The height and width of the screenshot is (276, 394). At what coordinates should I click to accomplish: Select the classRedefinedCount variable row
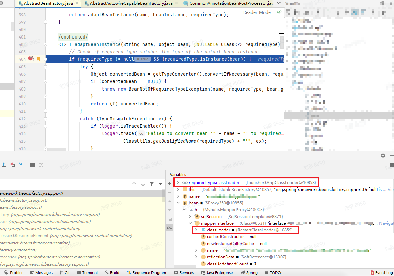(231, 264)
